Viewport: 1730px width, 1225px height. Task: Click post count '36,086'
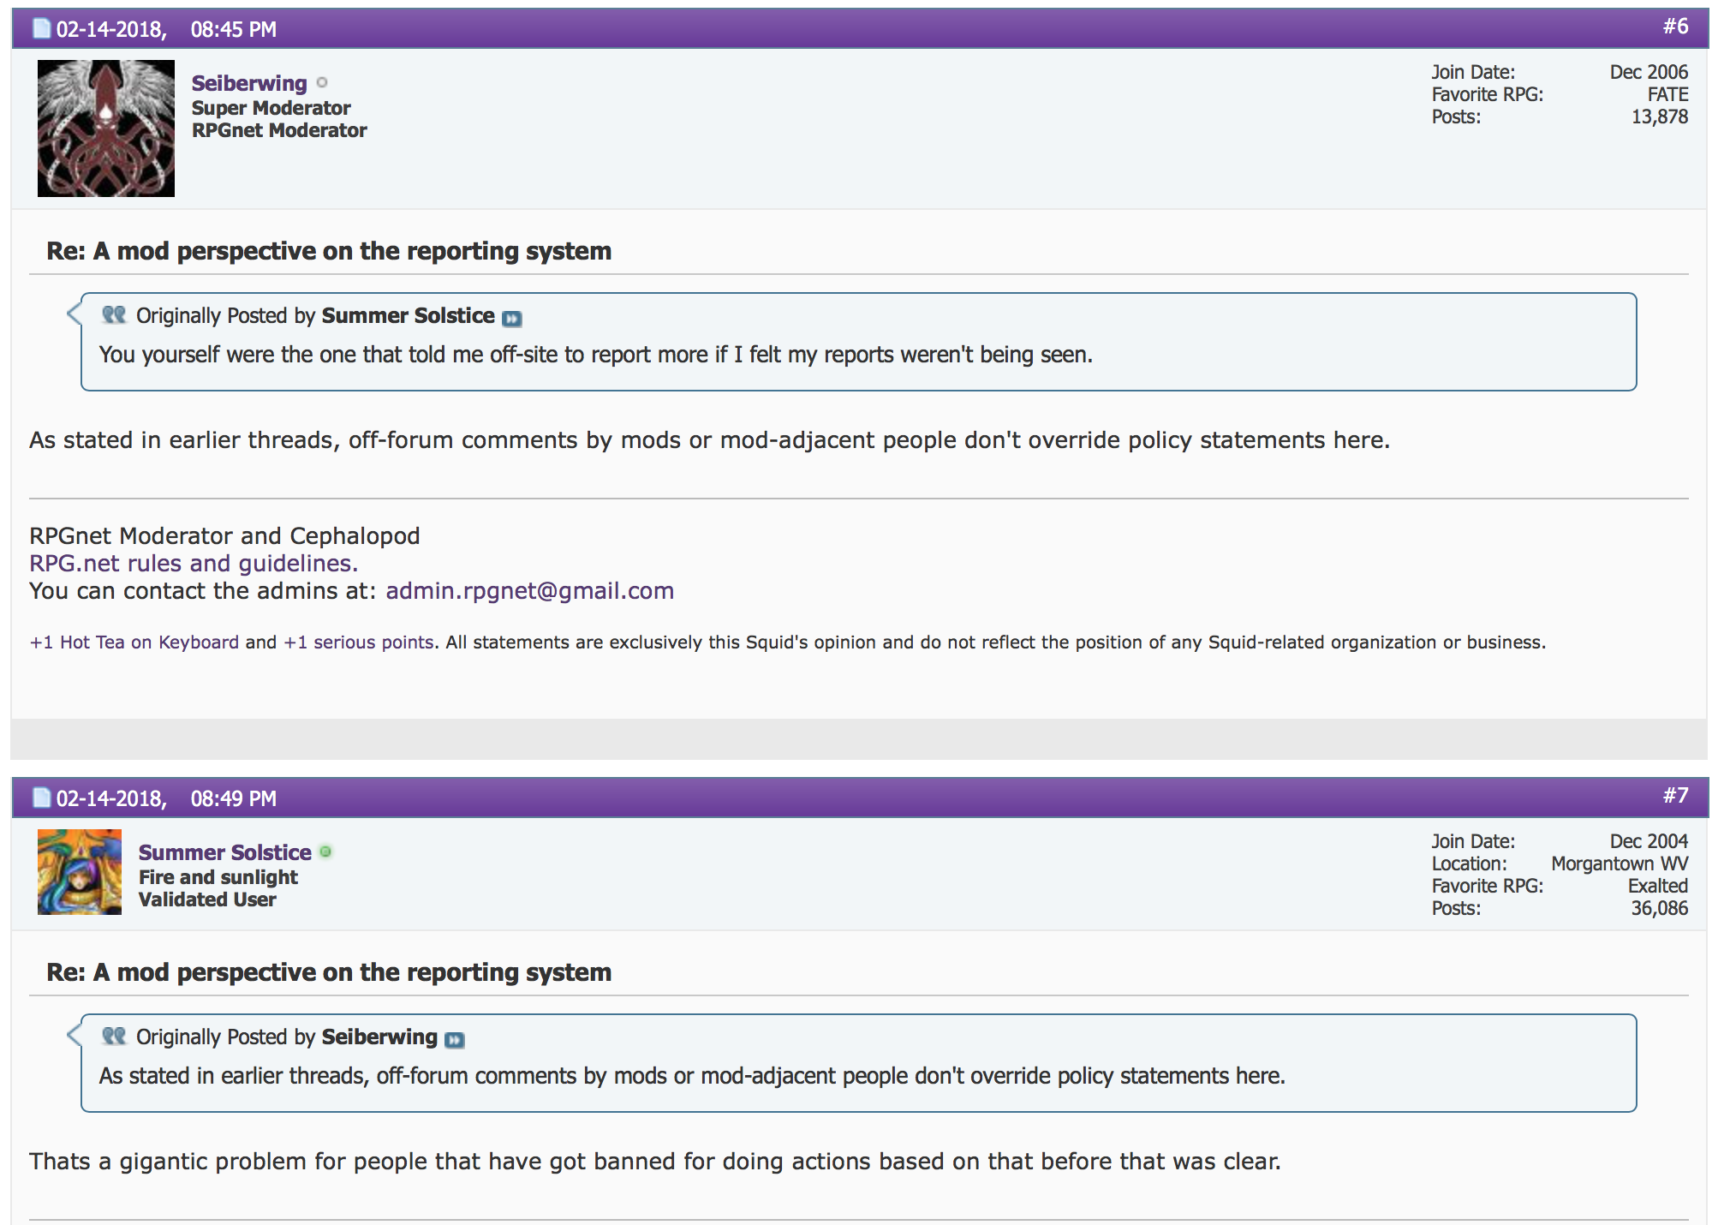point(1660,908)
